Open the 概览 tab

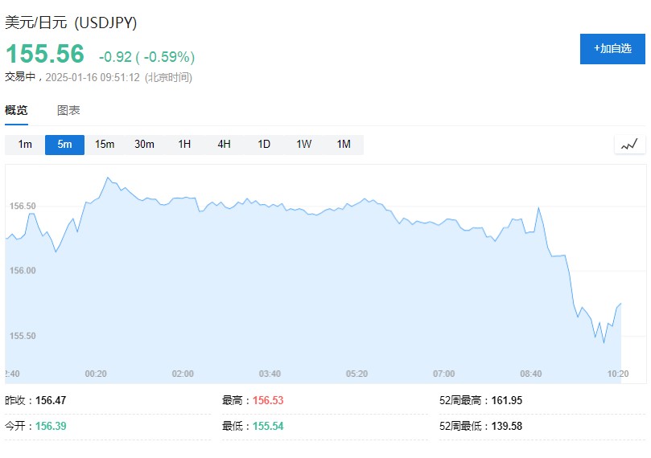(x=16, y=110)
